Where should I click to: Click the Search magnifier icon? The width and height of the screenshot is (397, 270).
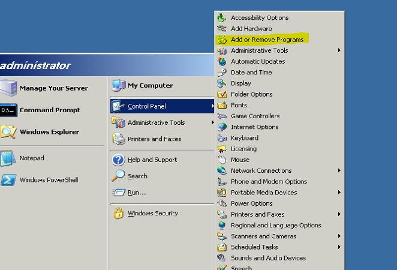tap(118, 176)
